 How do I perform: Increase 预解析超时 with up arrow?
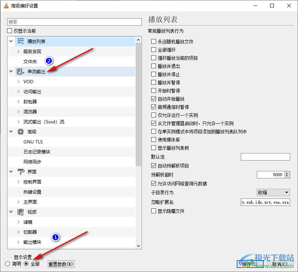(x=287, y=173)
